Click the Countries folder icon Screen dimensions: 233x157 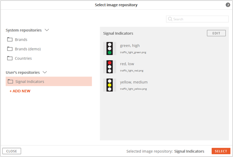click(x=10, y=58)
